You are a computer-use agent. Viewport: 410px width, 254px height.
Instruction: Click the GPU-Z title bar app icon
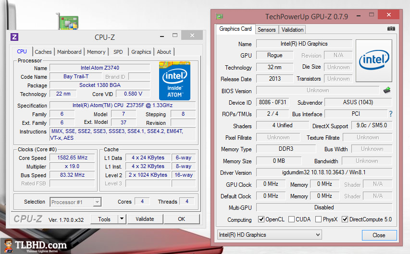pyautogui.click(x=219, y=16)
